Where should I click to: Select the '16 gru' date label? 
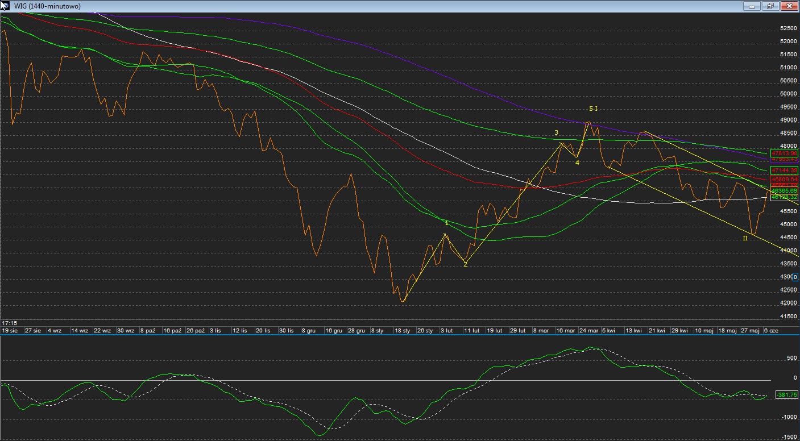[334, 330]
